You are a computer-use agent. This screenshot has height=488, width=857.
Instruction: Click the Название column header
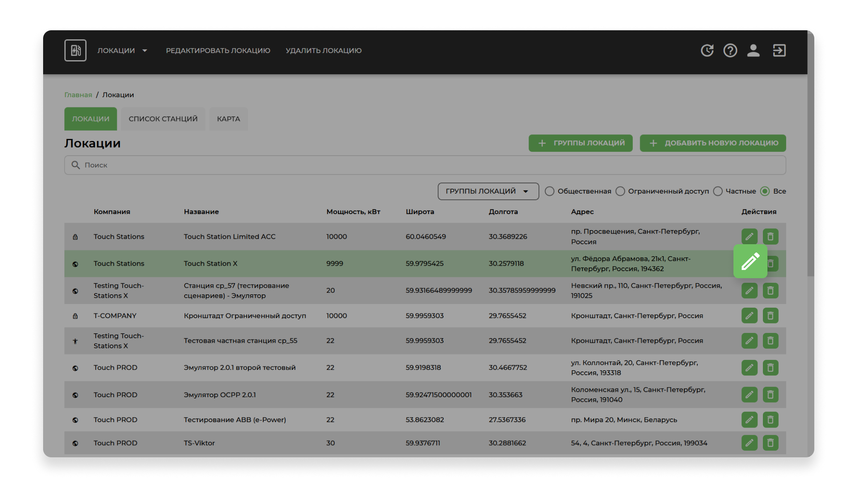pos(201,211)
